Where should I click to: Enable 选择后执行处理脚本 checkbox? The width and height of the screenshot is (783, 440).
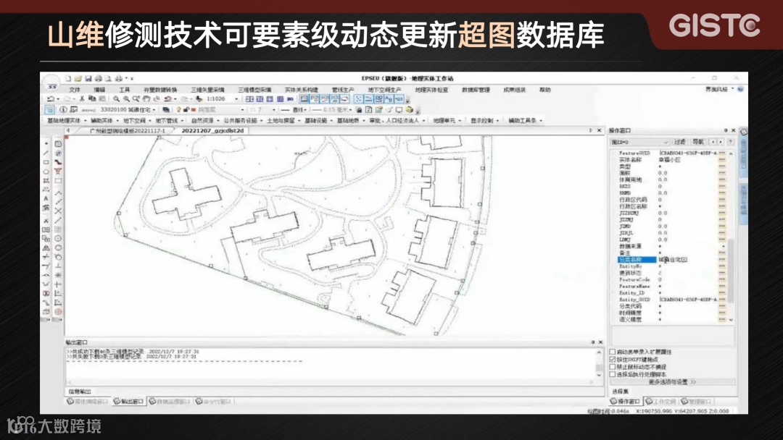pos(612,374)
